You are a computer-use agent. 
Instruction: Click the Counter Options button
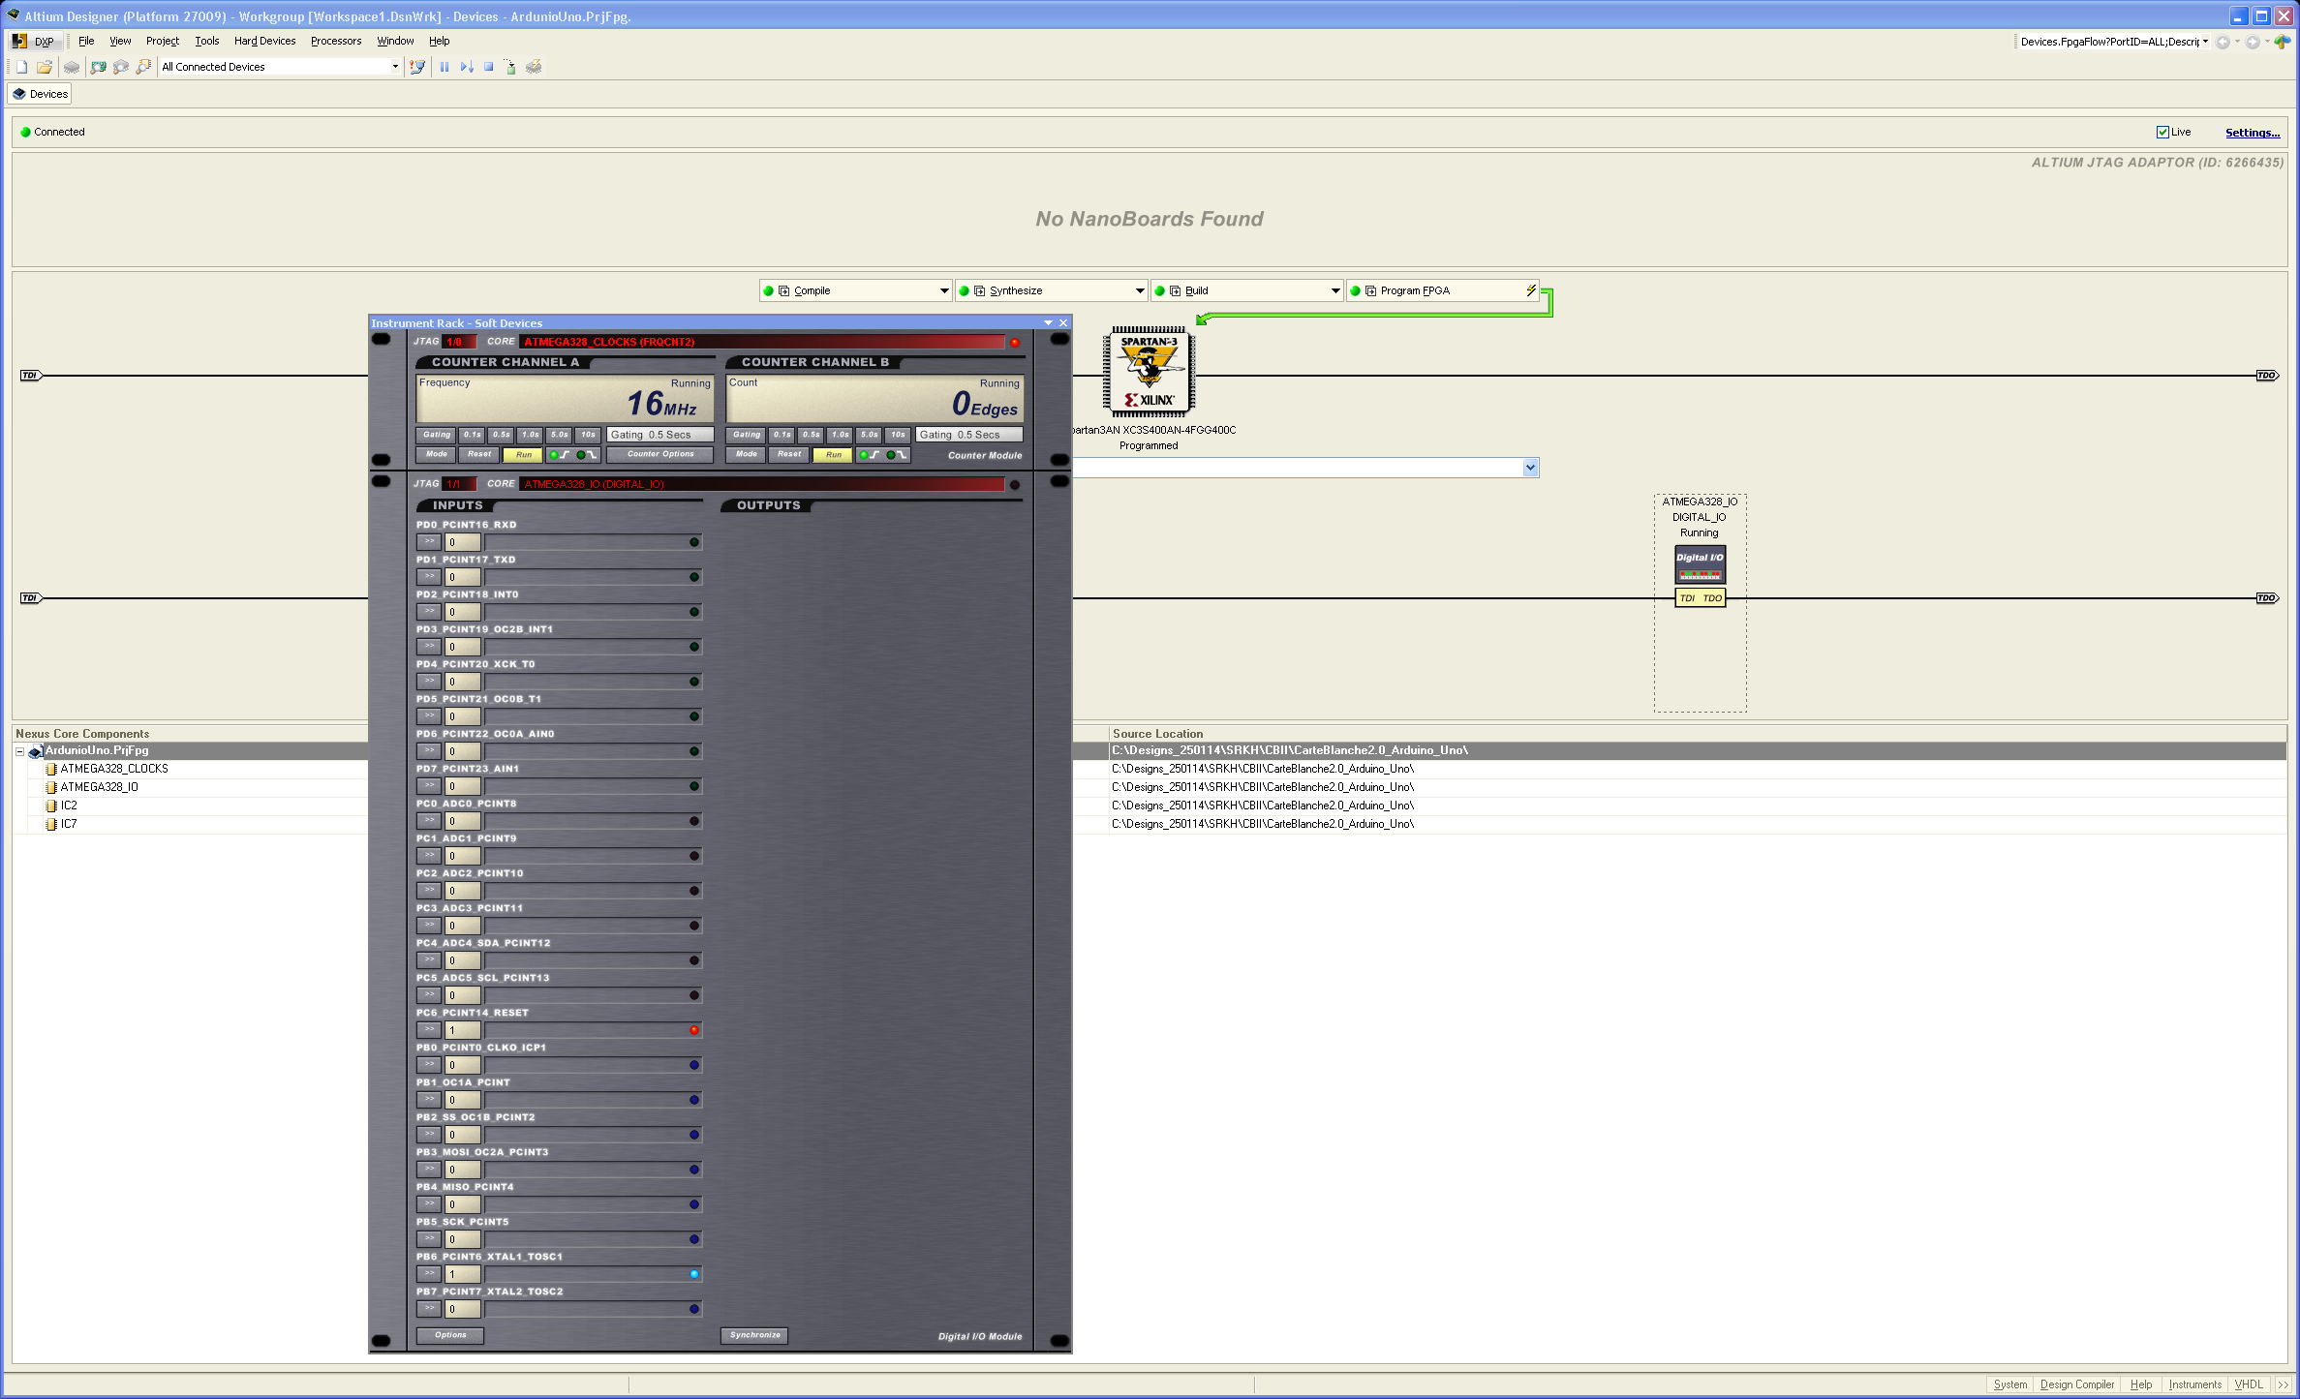click(660, 455)
